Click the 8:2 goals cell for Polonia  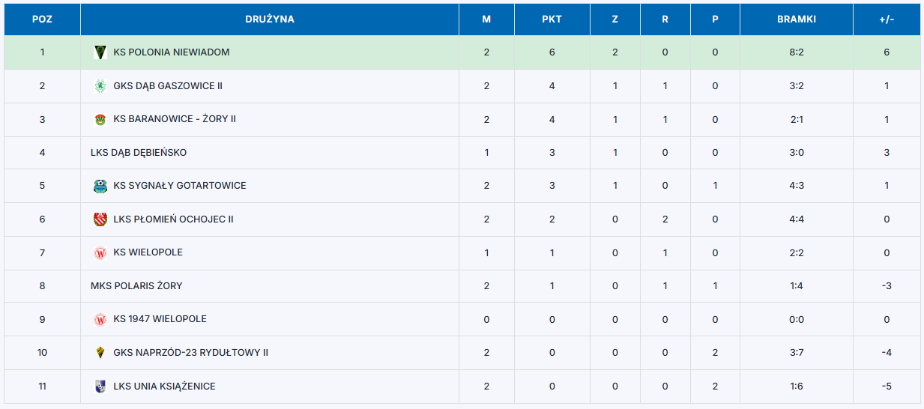click(797, 52)
